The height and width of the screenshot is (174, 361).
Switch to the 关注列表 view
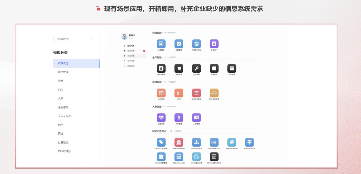131,55
